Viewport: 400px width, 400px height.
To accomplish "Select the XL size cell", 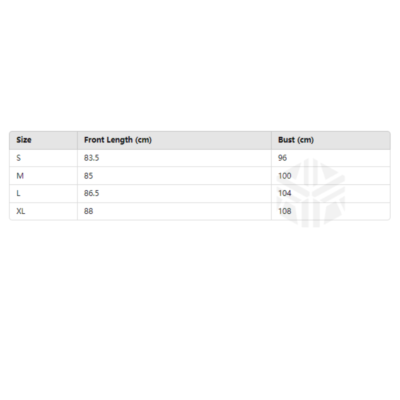I will point(21,211).
